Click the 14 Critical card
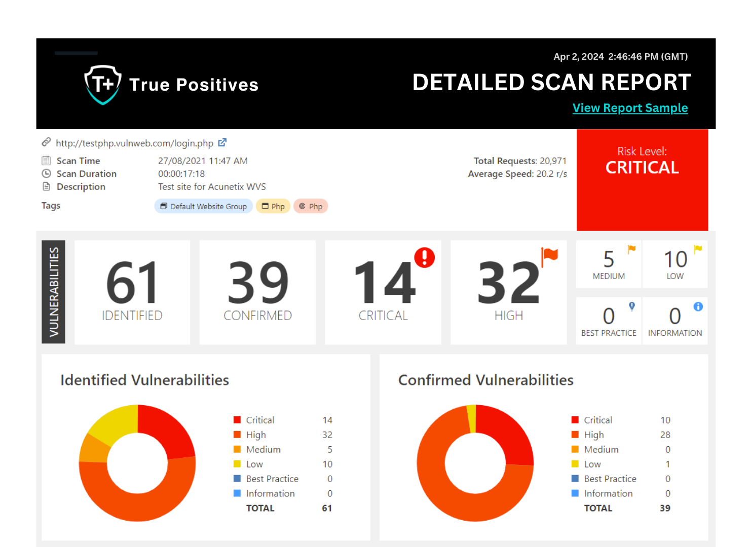 383,292
